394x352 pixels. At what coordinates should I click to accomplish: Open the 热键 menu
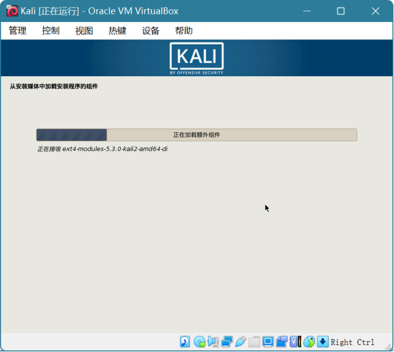pos(117,31)
